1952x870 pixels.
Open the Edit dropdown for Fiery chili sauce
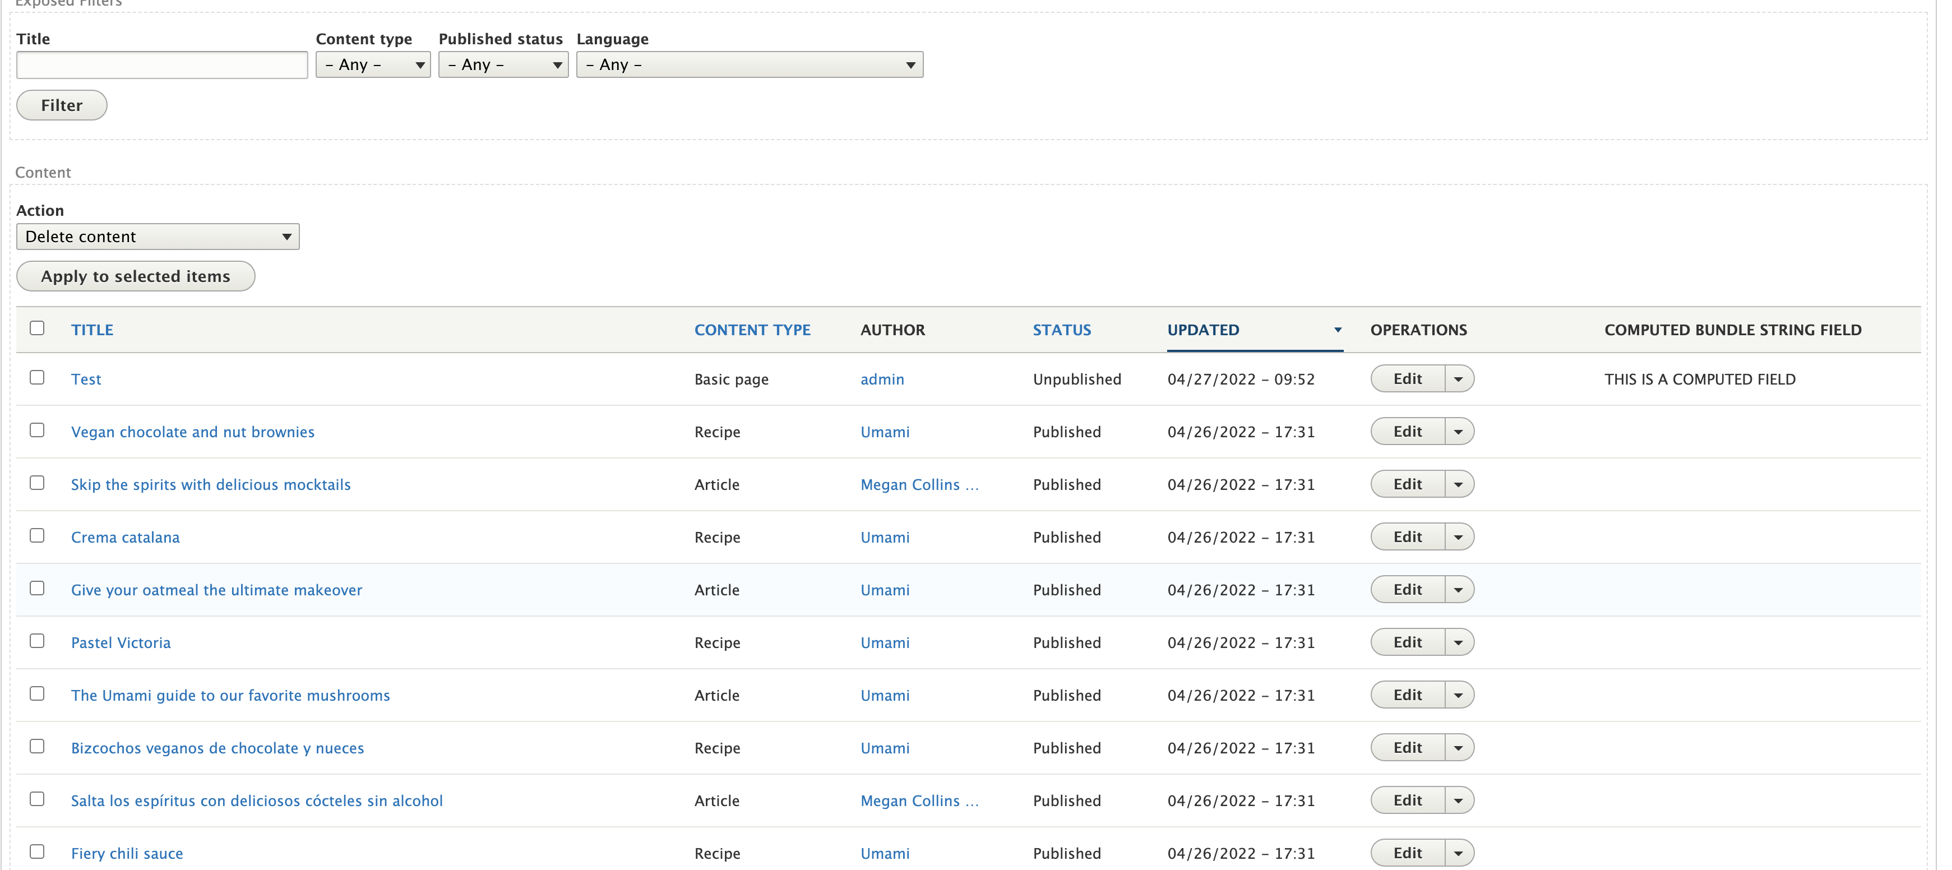1459,852
